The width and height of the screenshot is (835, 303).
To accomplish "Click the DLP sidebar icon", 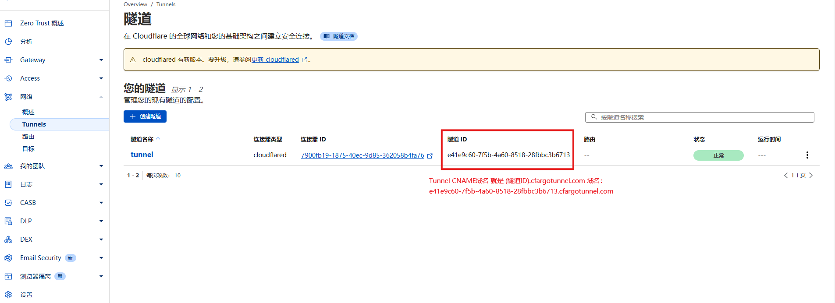I will coord(8,221).
